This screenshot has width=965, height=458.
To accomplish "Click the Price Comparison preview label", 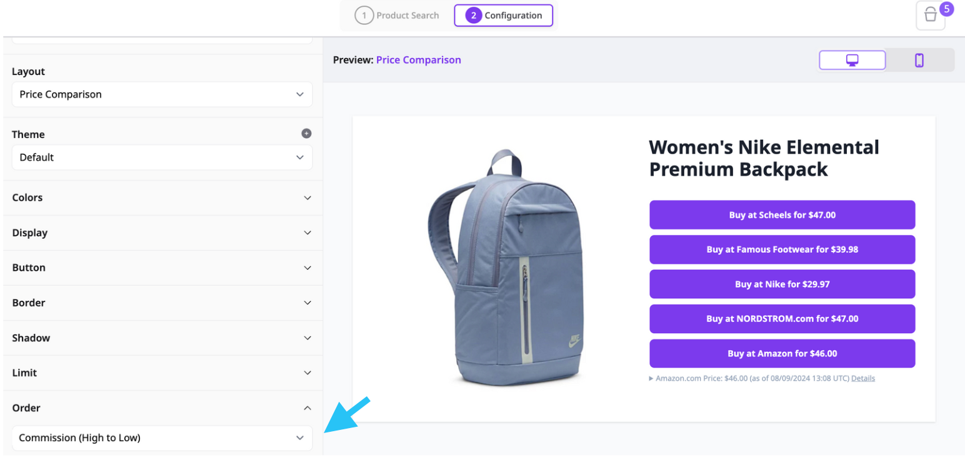I will [x=418, y=60].
